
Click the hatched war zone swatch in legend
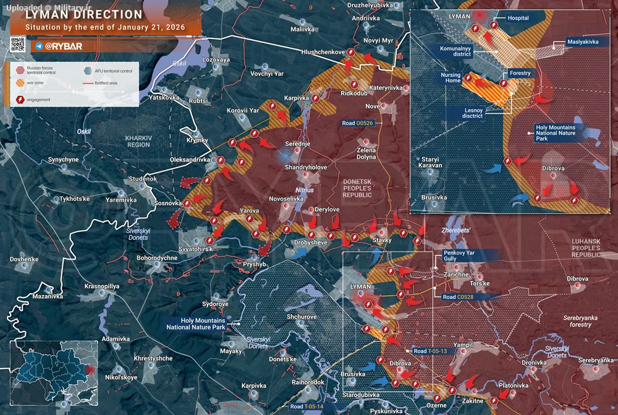click(x=20, y=83)
